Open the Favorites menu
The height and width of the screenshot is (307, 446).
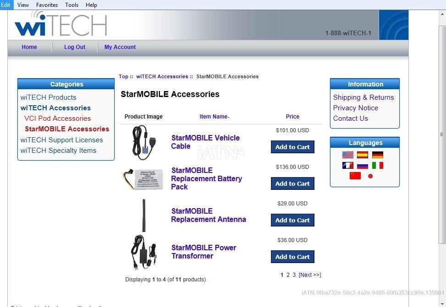[x=47, y=5]
